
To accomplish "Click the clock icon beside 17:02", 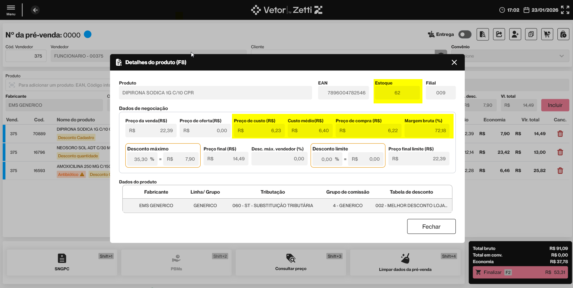I will [x=502, y=10].
